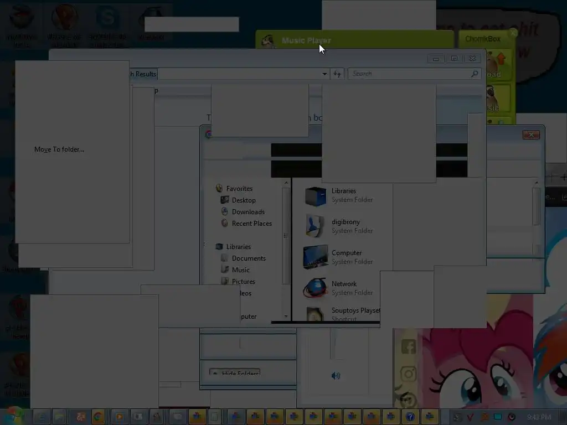567x425 pixels.
Task: Minimize the search results window
Action: [x=436, y=59]
